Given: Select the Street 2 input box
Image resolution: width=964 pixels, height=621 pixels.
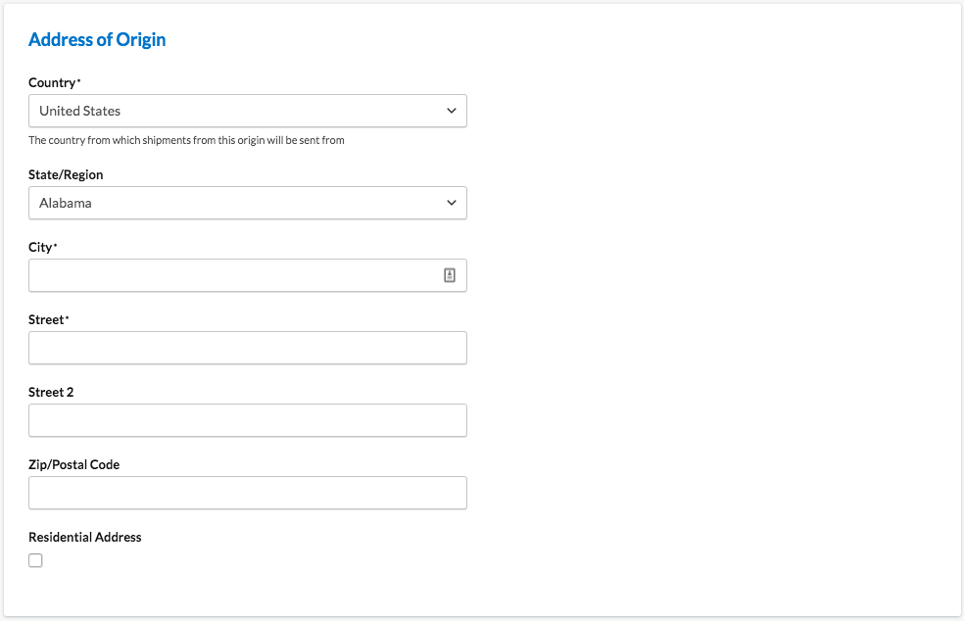Looking at the screenshot, I should click(247, 420).
